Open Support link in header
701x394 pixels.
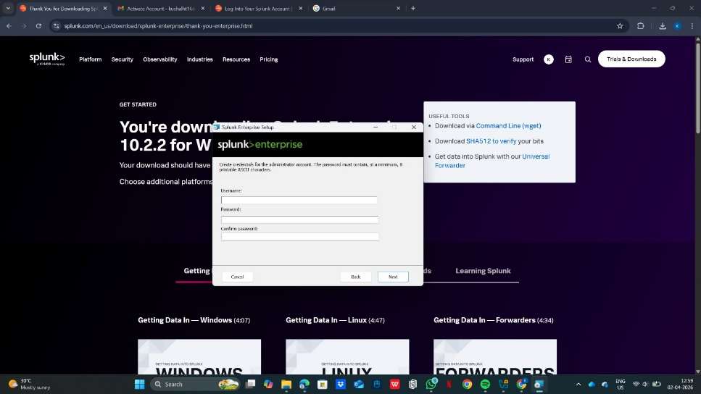[x=523, y=59]
